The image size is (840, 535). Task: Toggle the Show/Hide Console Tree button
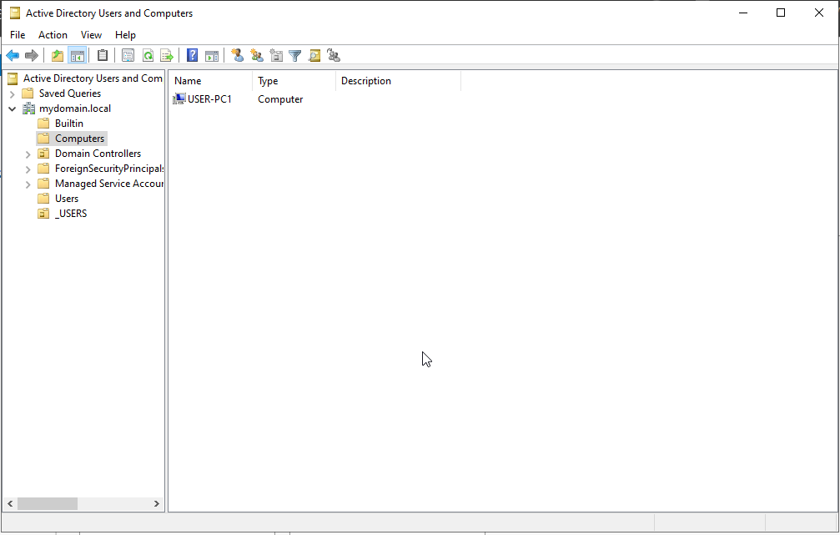tap(77, 55)
